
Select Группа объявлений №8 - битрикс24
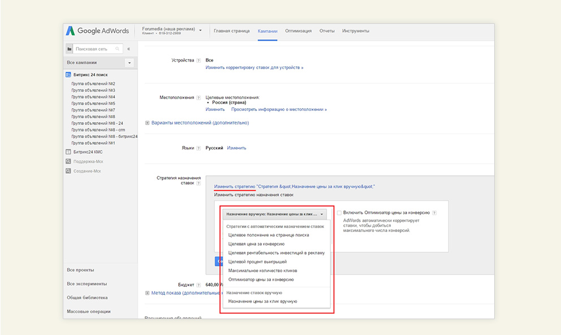tap(105, 137)
